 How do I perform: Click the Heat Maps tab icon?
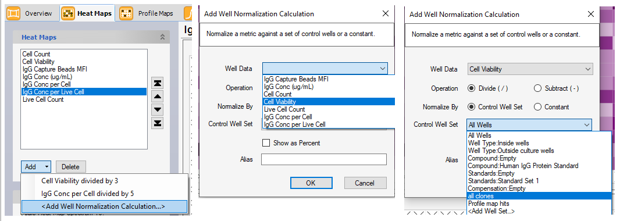point(69,13)
